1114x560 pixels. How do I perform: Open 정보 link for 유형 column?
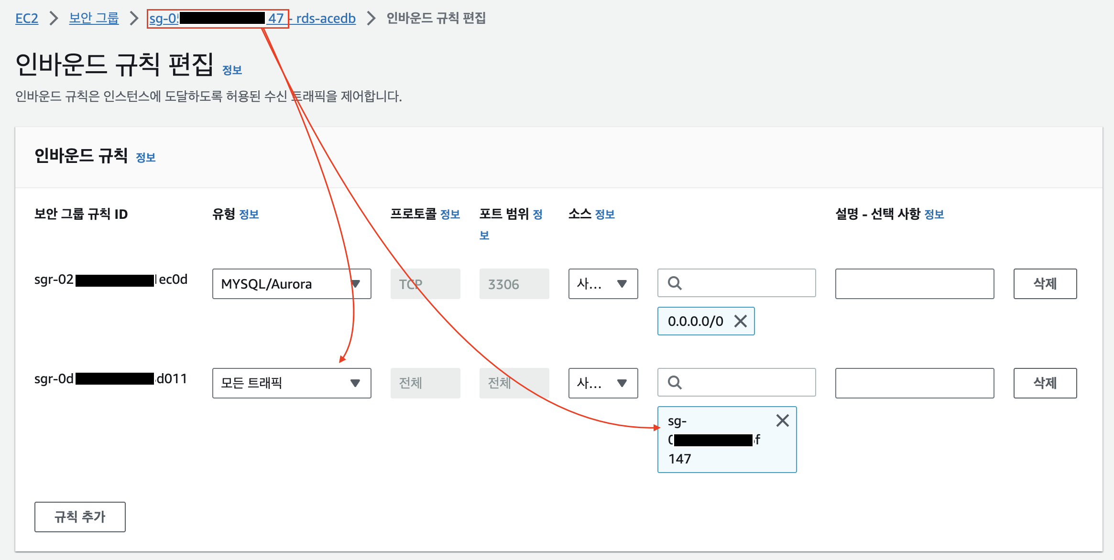[x=249, y=215]
